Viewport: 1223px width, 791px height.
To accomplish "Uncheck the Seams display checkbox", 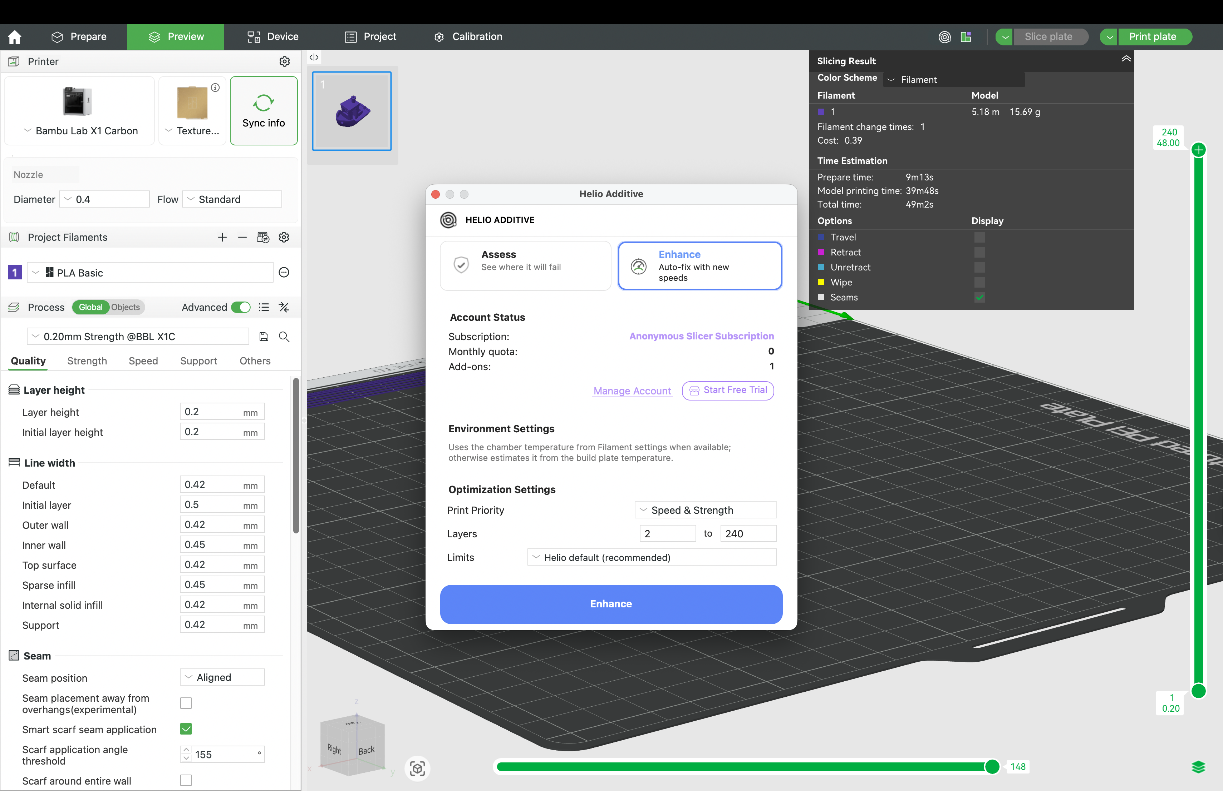I will click(979, 297).
